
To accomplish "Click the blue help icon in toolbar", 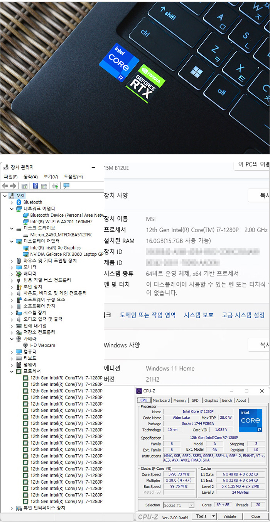I will (35, 186).
